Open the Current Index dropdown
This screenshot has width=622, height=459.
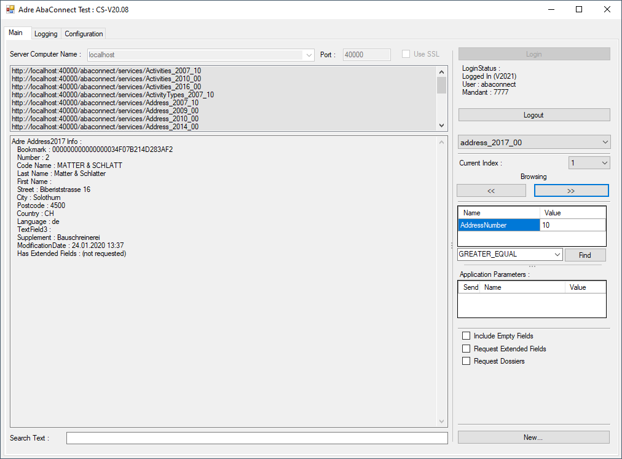pos(604,163)
